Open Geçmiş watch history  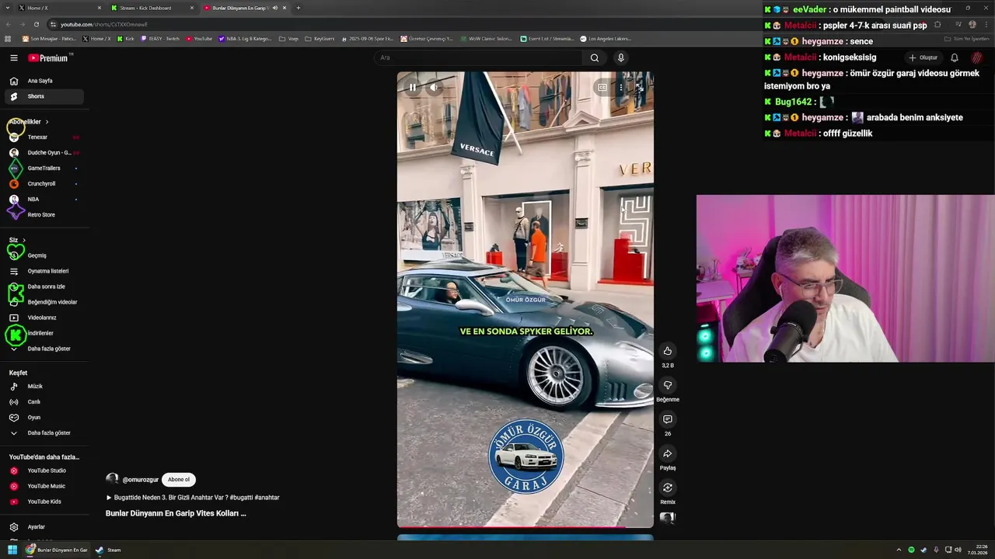(44, 255)
